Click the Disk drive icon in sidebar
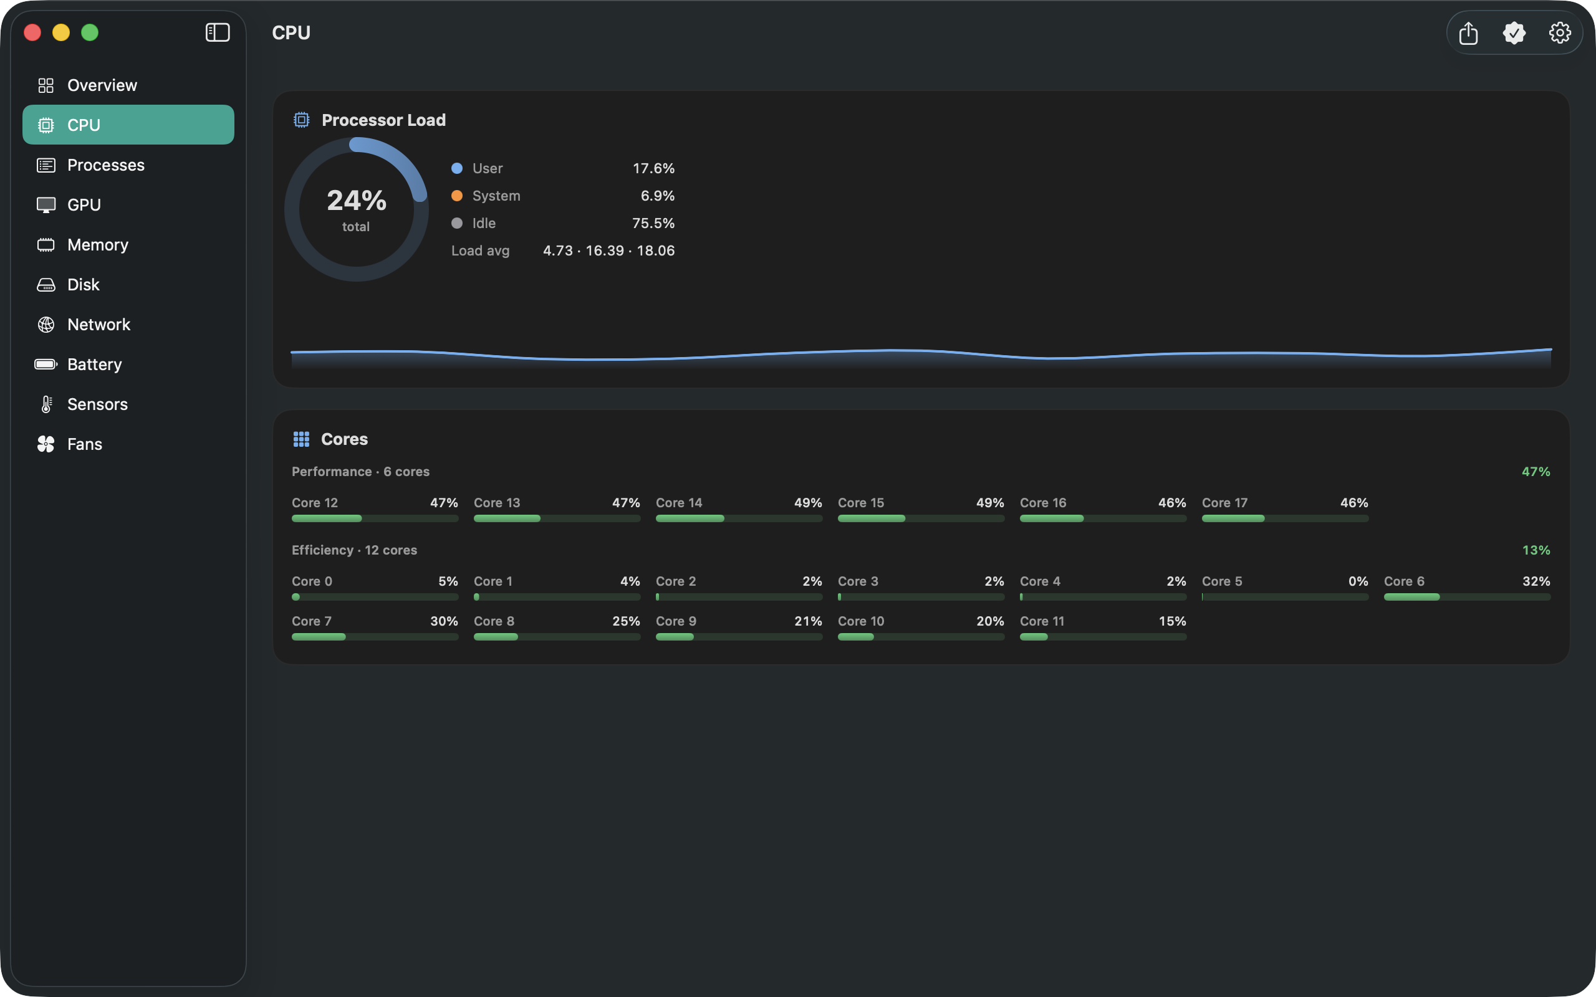1596x997 pixels. [46, 285]
